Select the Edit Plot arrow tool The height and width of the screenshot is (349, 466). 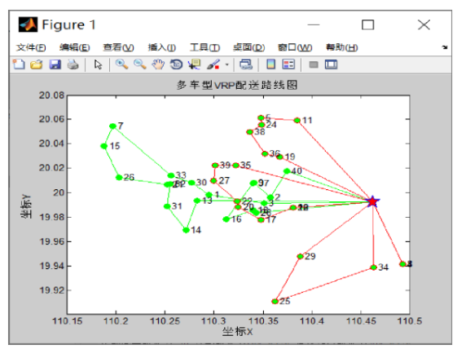pyautogui.click(x=98, y=64)
